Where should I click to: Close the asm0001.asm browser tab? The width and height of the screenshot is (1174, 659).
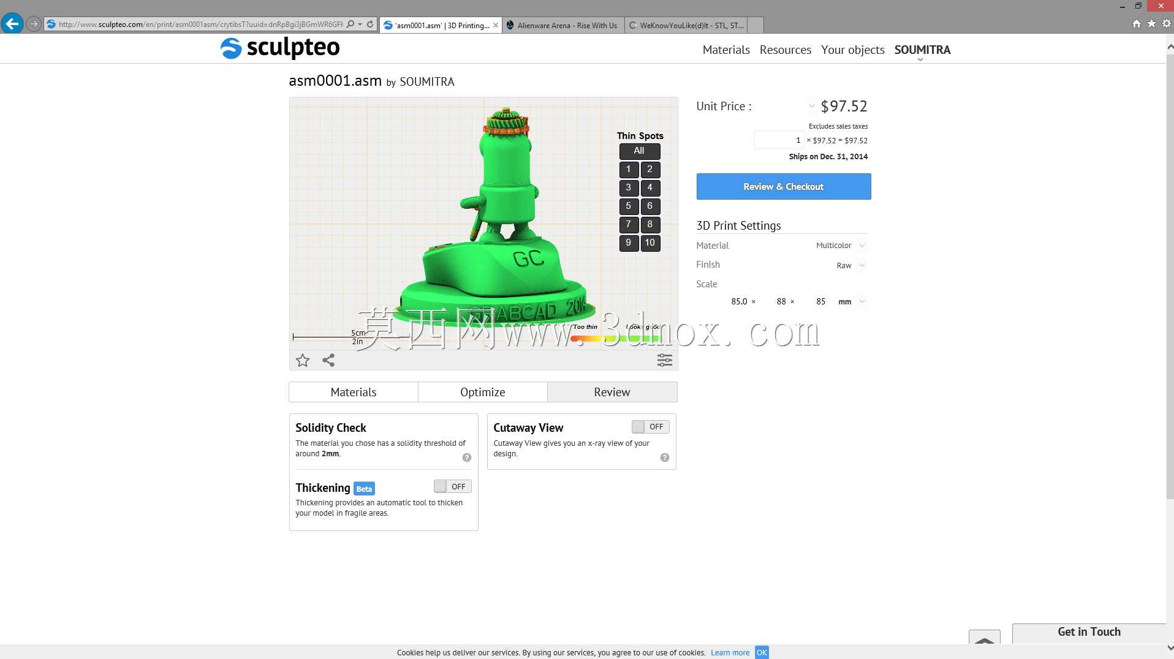click(496, 25)
